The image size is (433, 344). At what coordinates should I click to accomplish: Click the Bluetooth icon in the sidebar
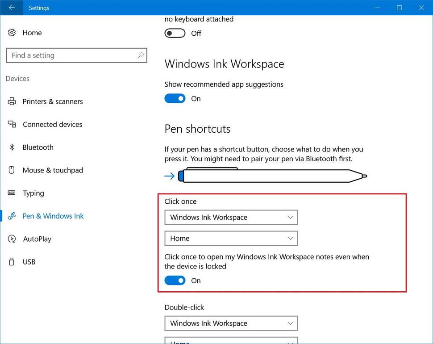click(11, 147)
